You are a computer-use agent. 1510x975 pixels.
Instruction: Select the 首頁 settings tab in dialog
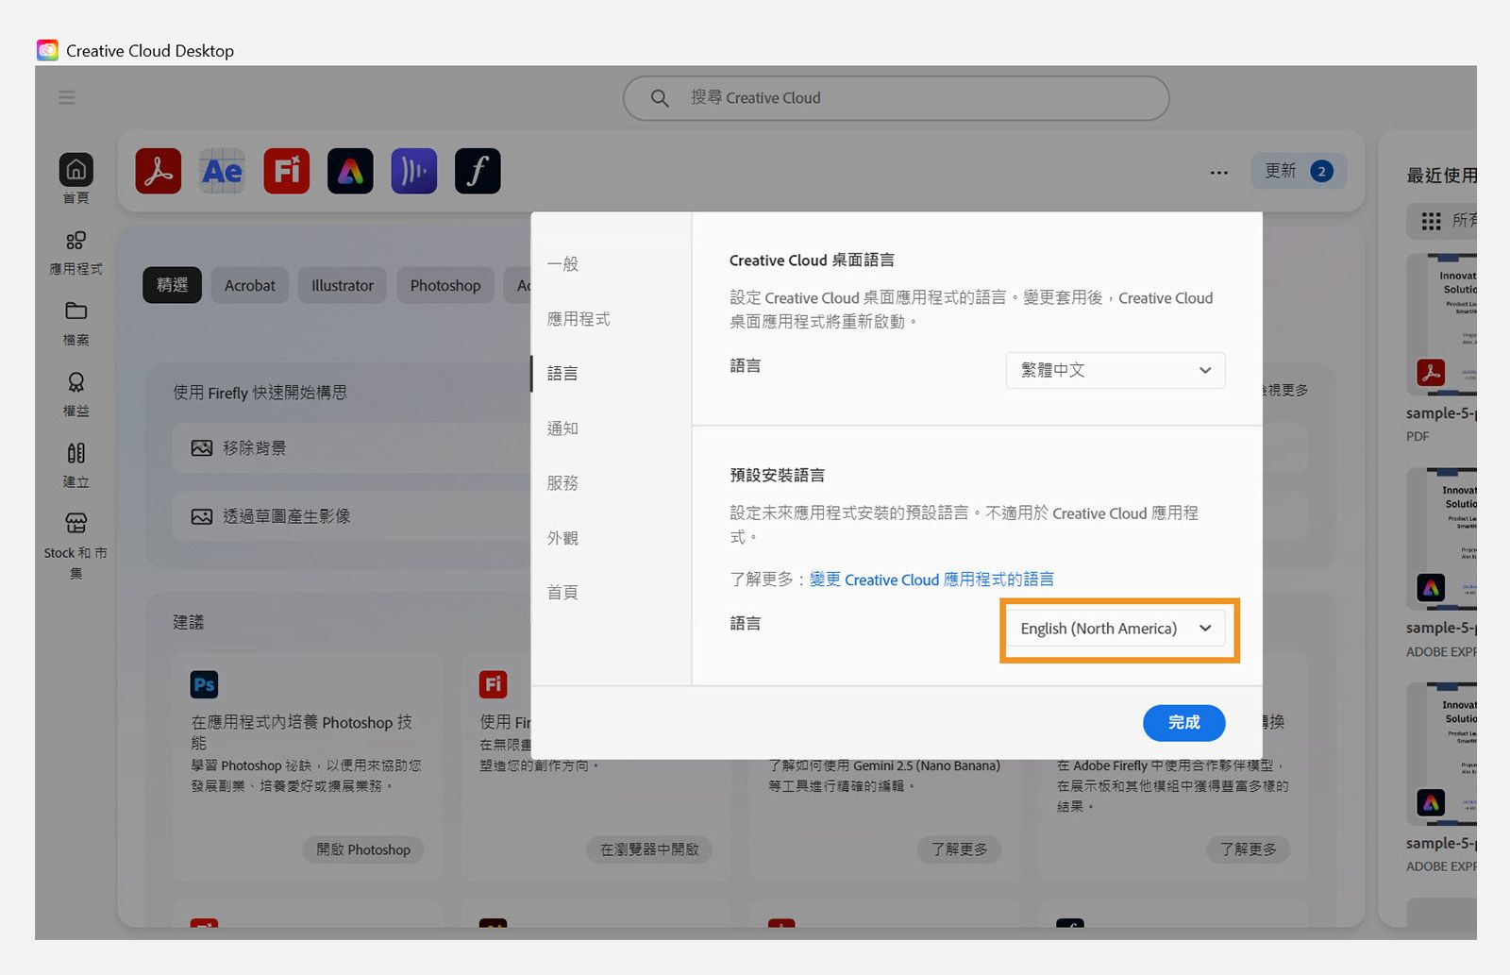(563, 593)
